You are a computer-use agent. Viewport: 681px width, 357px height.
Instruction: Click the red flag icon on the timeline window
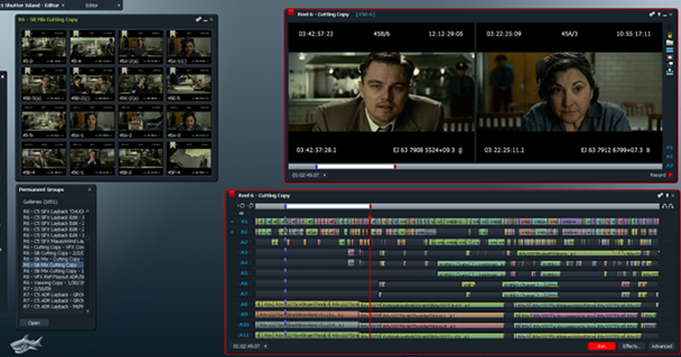click(x=231, y=194)
